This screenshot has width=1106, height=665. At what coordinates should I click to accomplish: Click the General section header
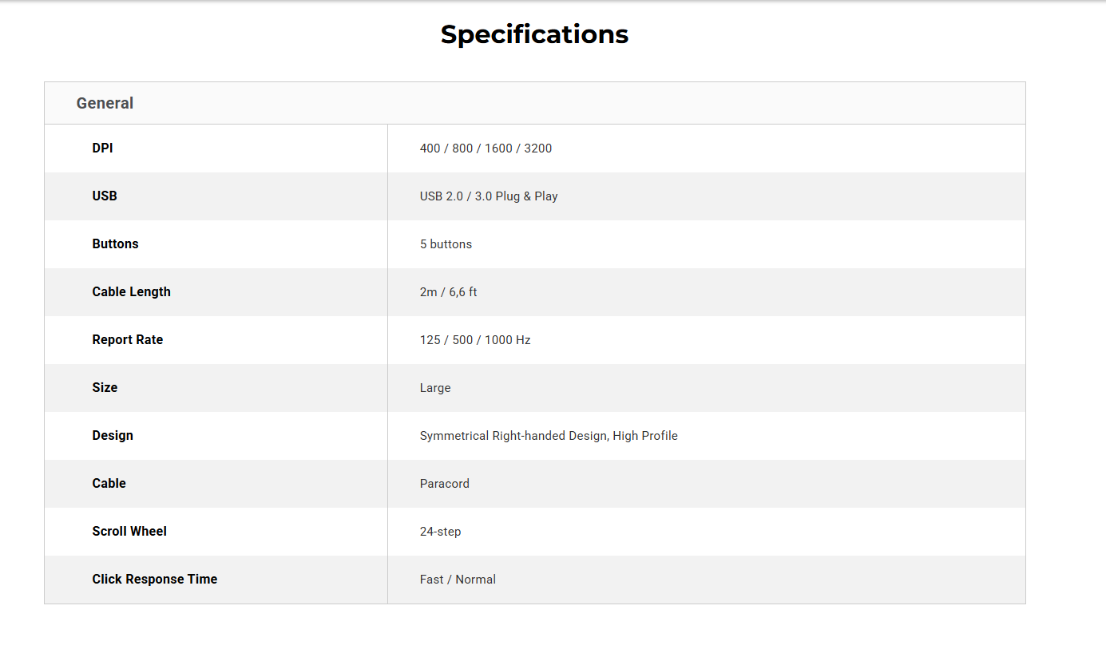click(x=105, y=103)
